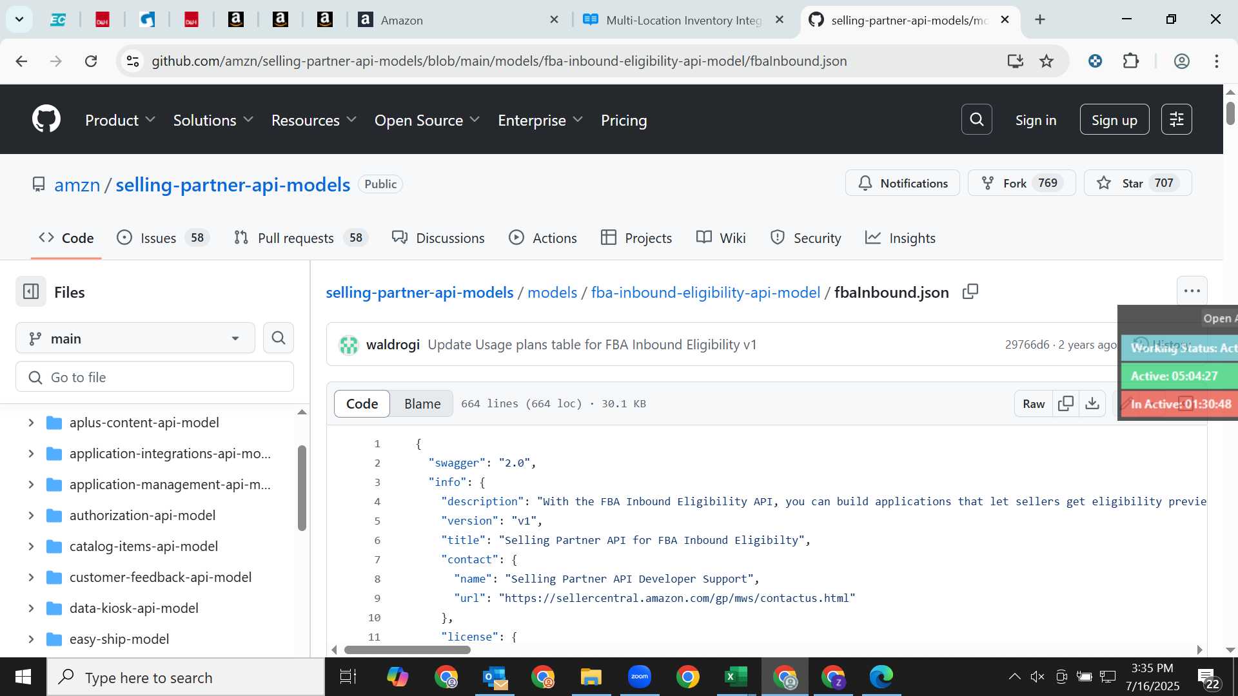The width and height of the screenshot is (1238, 696).
Task: Star the selling-partner-api-models repository
Action: click(1137, 183)
